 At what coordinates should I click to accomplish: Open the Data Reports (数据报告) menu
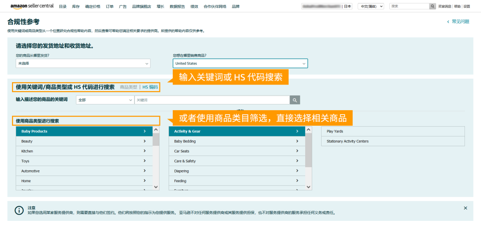(178, 7)
